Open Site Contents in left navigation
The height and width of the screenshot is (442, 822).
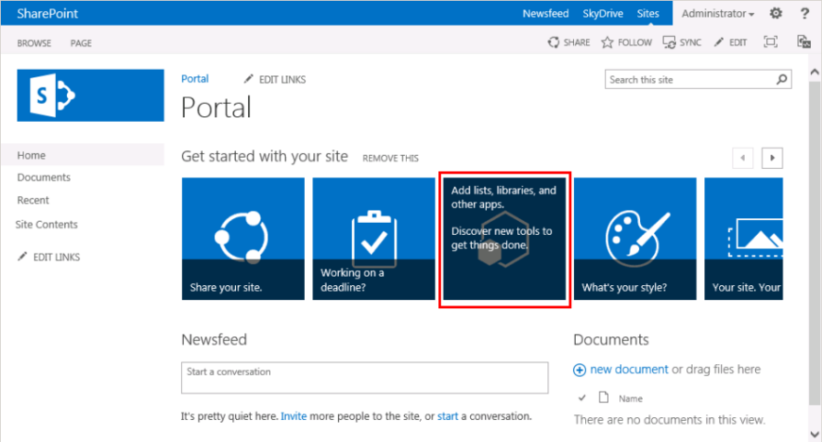(47, 224)
